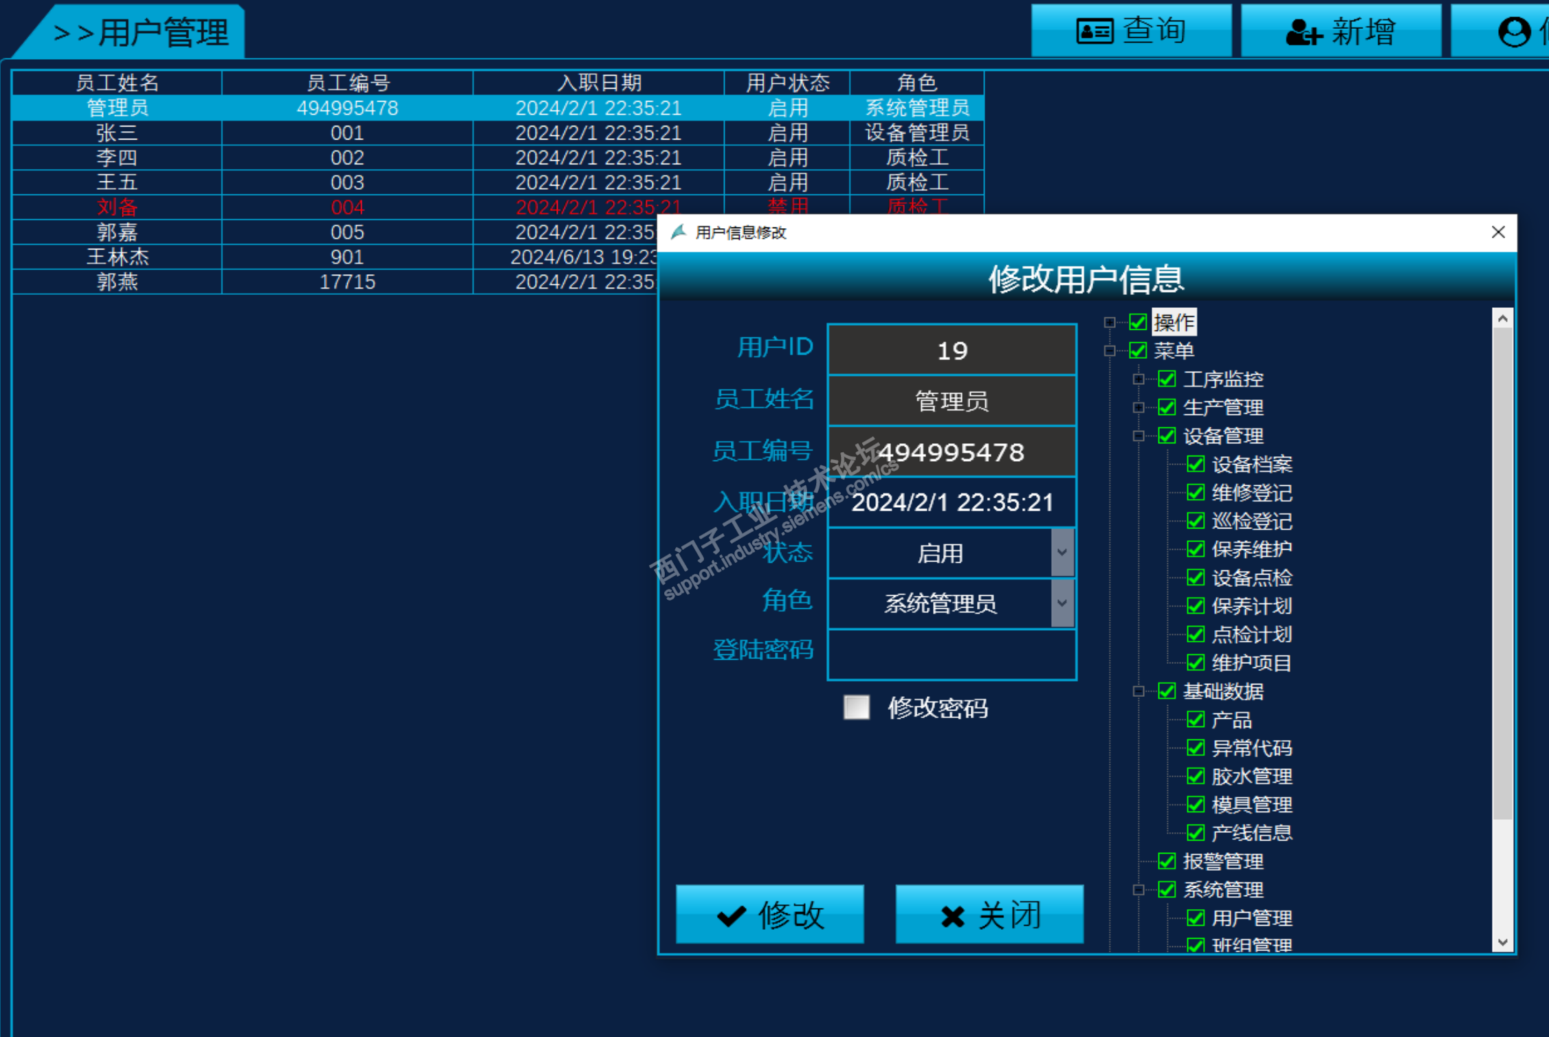Click the >>用户管理 tab header
1549x1037 pixels.
pyautogui.click(x=141, y=32)
